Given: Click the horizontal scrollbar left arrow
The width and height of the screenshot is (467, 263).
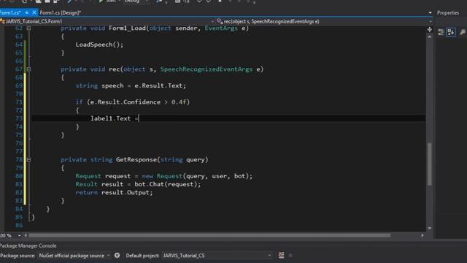Looking at the screenshot, I should tap(26, 235).
